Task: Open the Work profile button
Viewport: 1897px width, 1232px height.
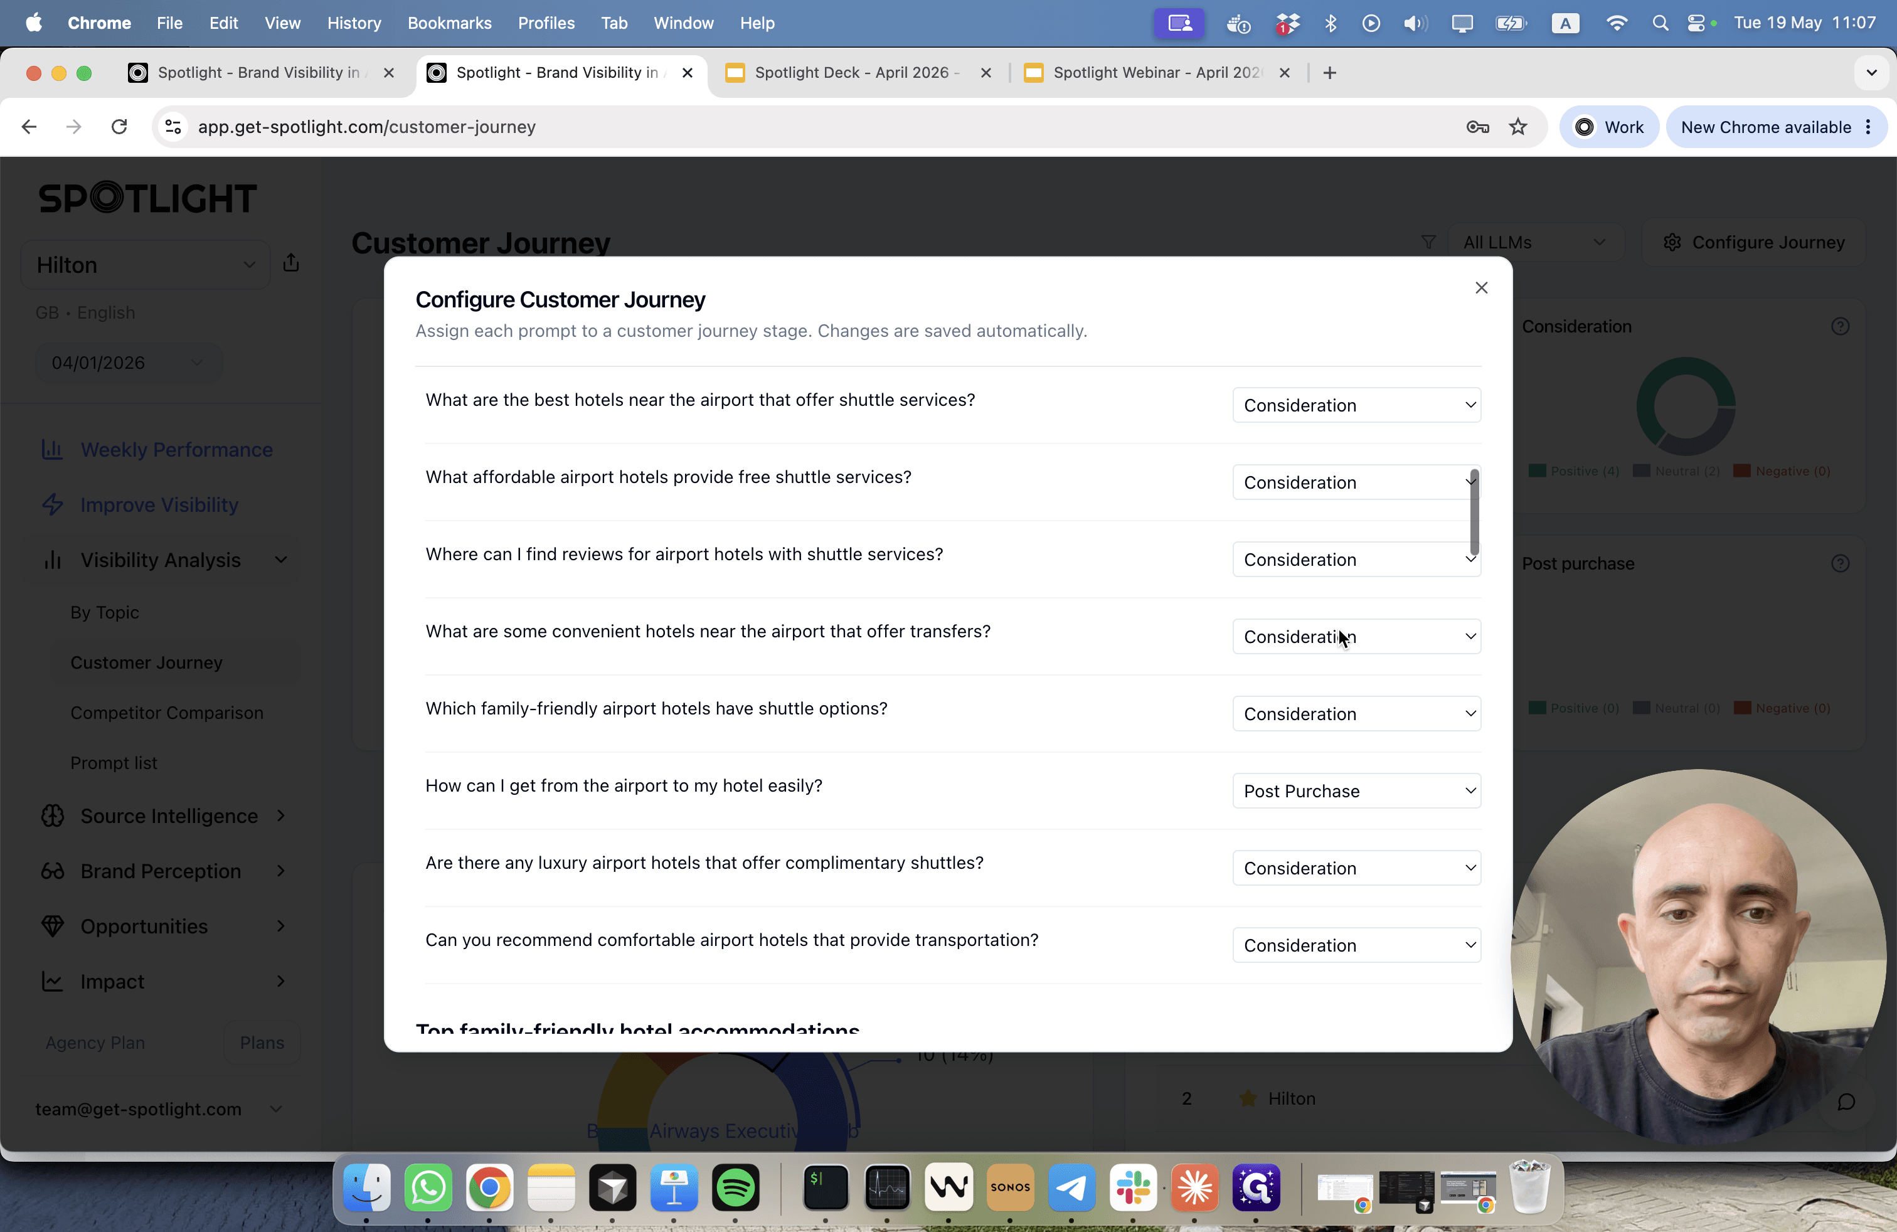Action: point(1608,127)
